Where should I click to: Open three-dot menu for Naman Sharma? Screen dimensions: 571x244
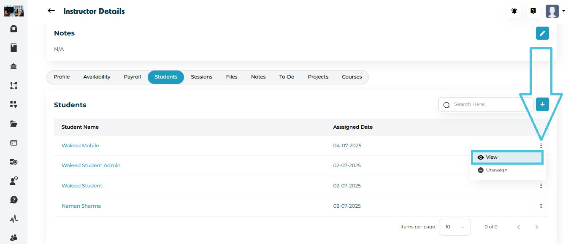pyautogui.click(x=541, y=206)
